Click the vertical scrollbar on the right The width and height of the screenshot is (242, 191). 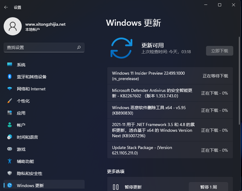[x=239, y=80]
